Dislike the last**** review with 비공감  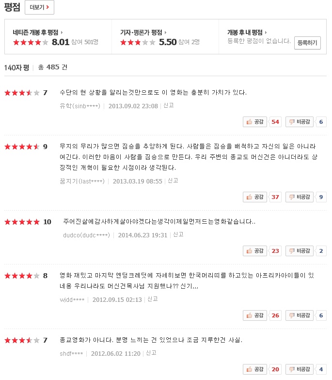[300, 197]
